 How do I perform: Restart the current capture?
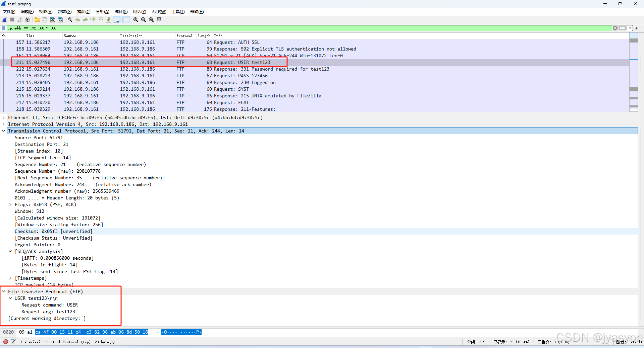click(x=19, y=20)
